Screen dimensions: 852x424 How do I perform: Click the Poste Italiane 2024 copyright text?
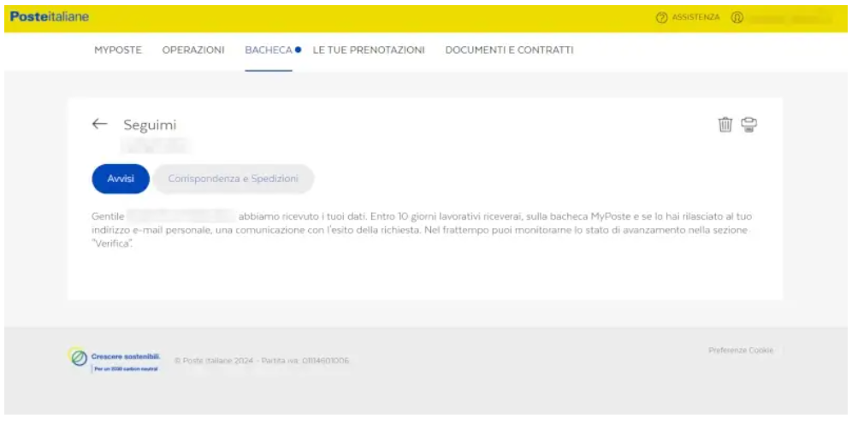click(262, 361)
